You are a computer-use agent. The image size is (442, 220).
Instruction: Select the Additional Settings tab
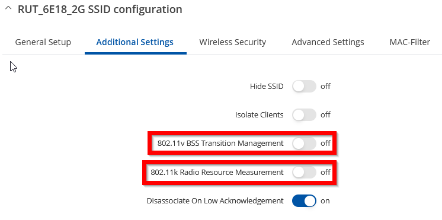point(134,42)
